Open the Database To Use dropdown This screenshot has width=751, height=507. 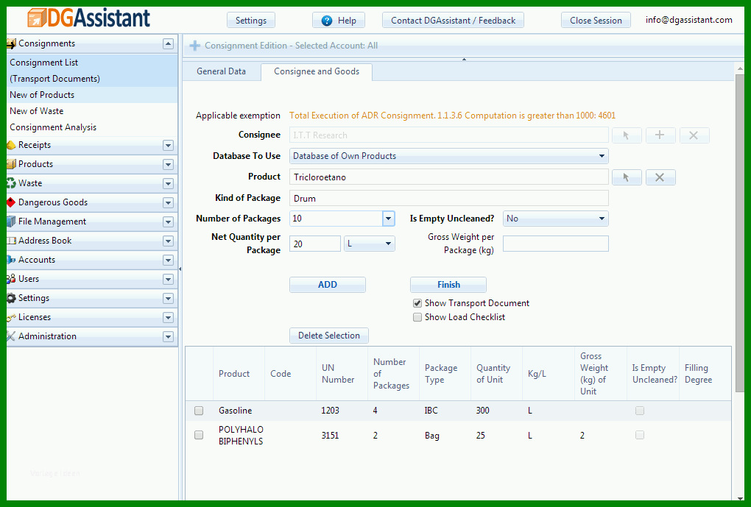click(x=449, y=156)
